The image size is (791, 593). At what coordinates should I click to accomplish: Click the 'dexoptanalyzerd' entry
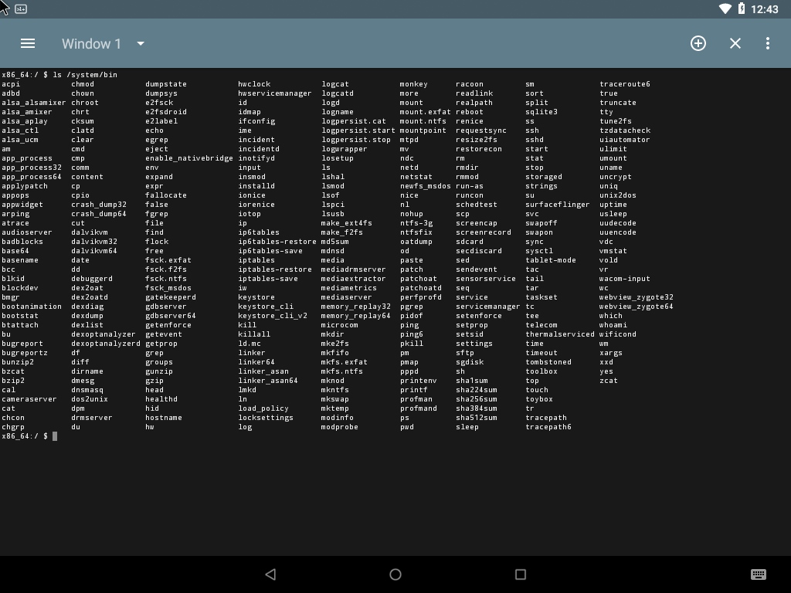point(106,344)
